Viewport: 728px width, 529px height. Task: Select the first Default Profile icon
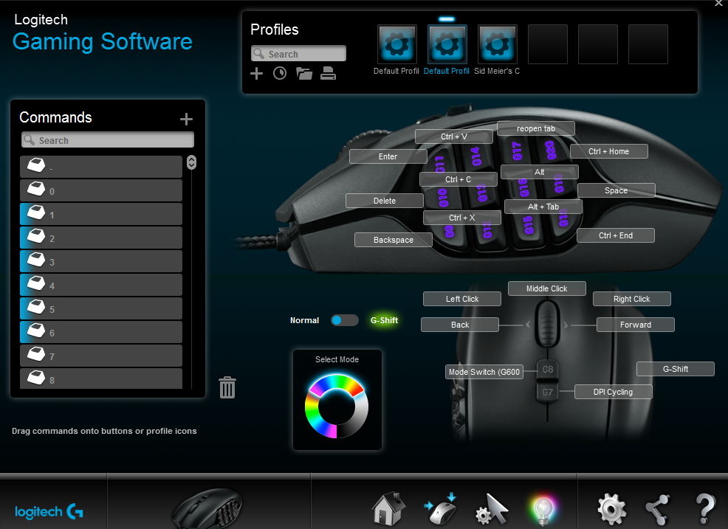397,44
